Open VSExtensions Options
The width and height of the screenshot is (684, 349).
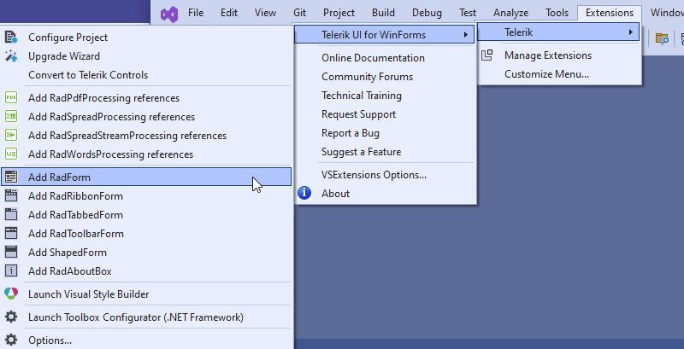coord(374,175)
